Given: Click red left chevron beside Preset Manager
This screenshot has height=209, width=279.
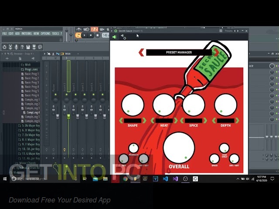Looking at the screenshot, I should point(141,52).
